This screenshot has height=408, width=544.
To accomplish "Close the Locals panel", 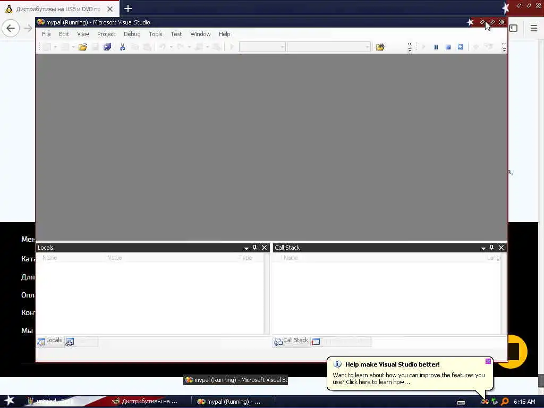I will (x=265, y=248).
